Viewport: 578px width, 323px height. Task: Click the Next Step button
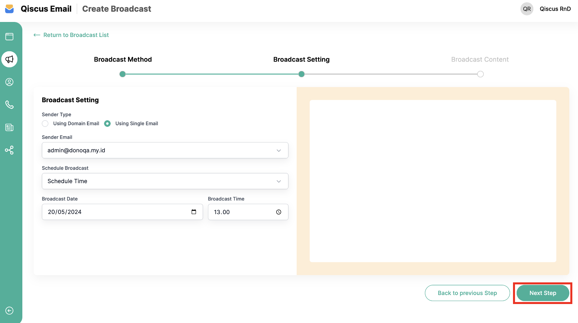pyautogui.click(x=542, y=293)
